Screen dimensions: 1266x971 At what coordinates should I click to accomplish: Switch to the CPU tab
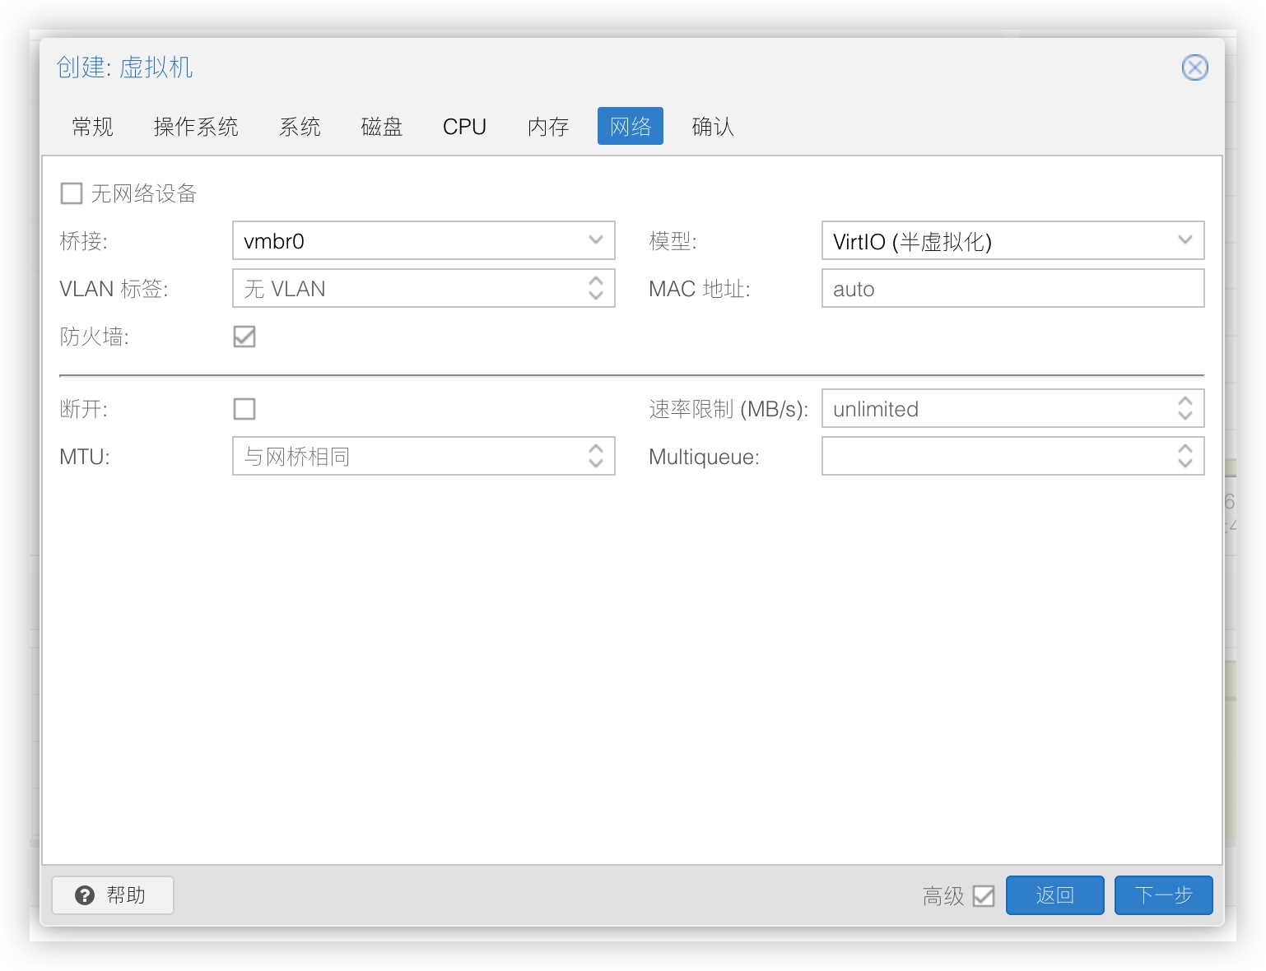coord(464,127)
